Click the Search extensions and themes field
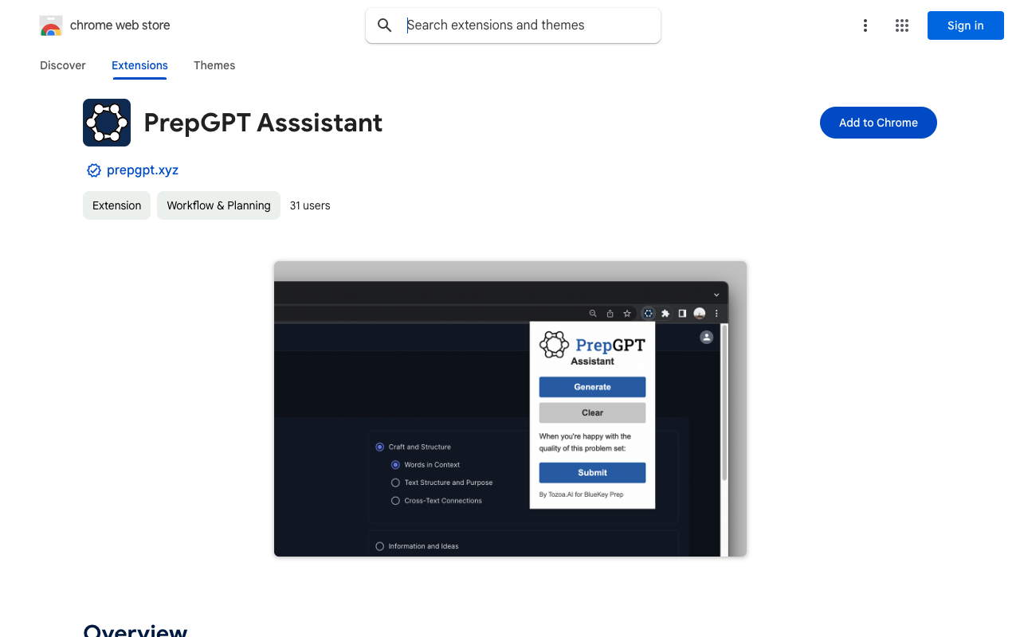1020x637 pixels. pyautogui.click(x=526, y=25)
